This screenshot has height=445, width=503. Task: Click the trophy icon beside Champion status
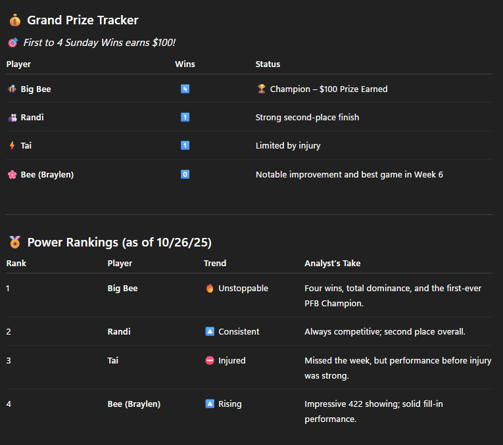(x=261, y=89)
